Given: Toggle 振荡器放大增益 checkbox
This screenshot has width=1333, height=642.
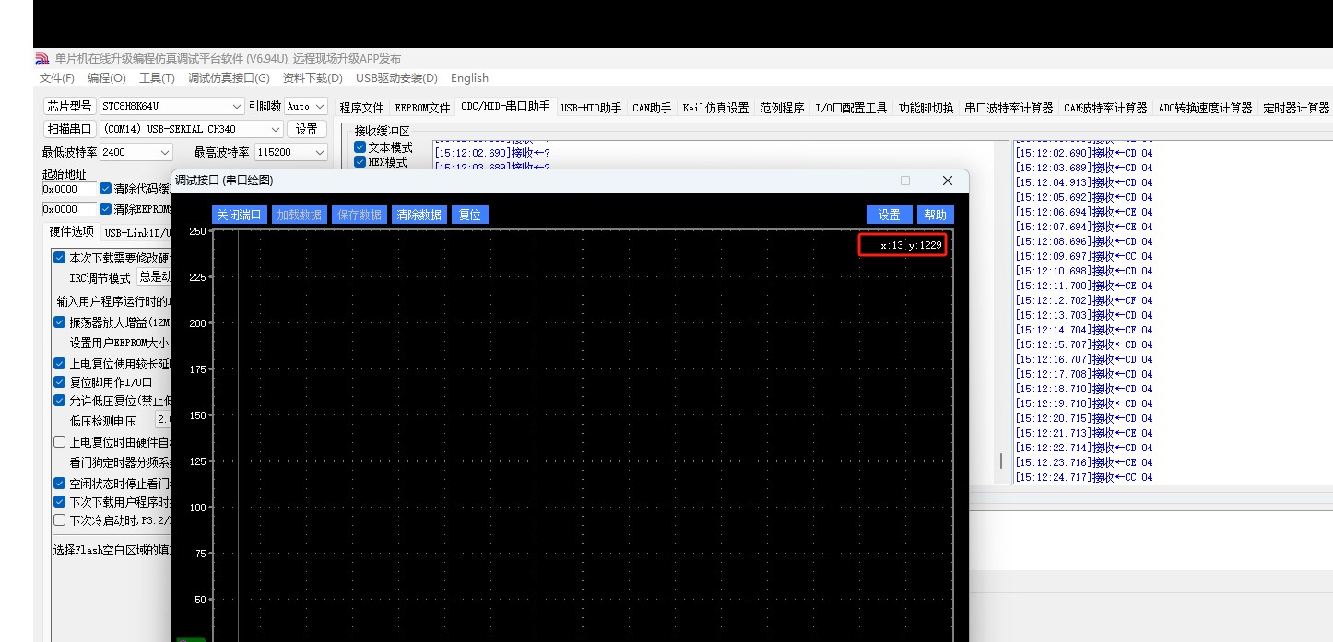Looking at the screenshot, I should (x=60, y=322).
